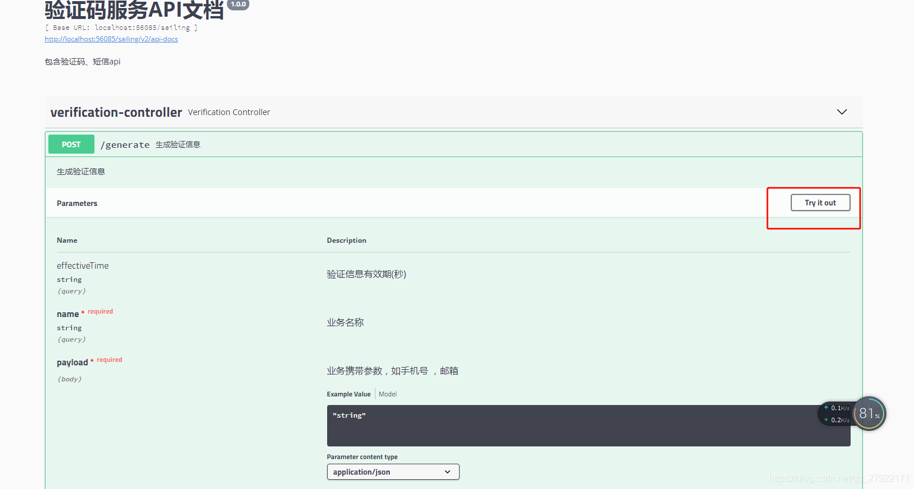Screen dimensions: 914x489
Task: Click the 业务名称 description
Action: (x=346, y=323)
